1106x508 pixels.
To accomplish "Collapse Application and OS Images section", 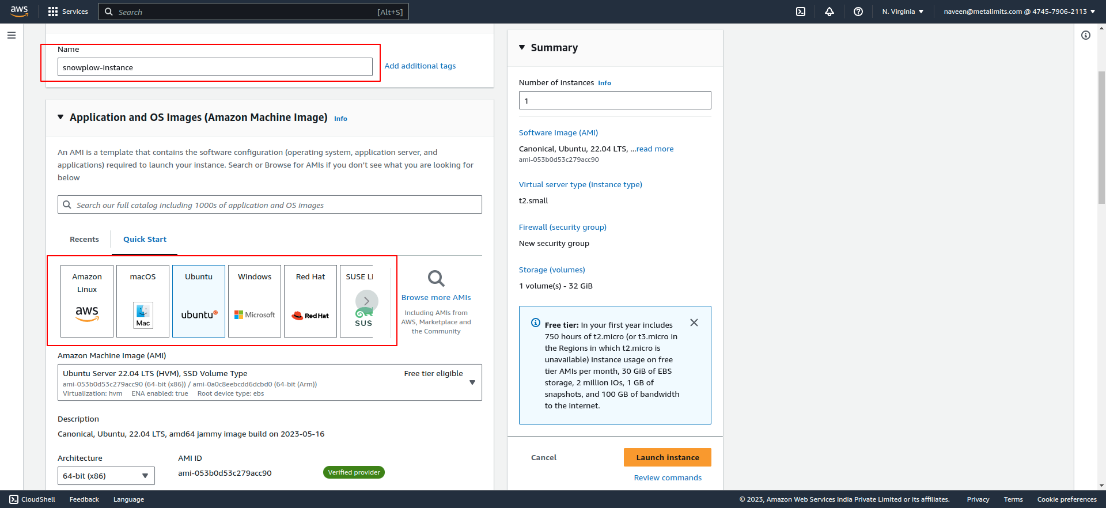I will [60, 117].
